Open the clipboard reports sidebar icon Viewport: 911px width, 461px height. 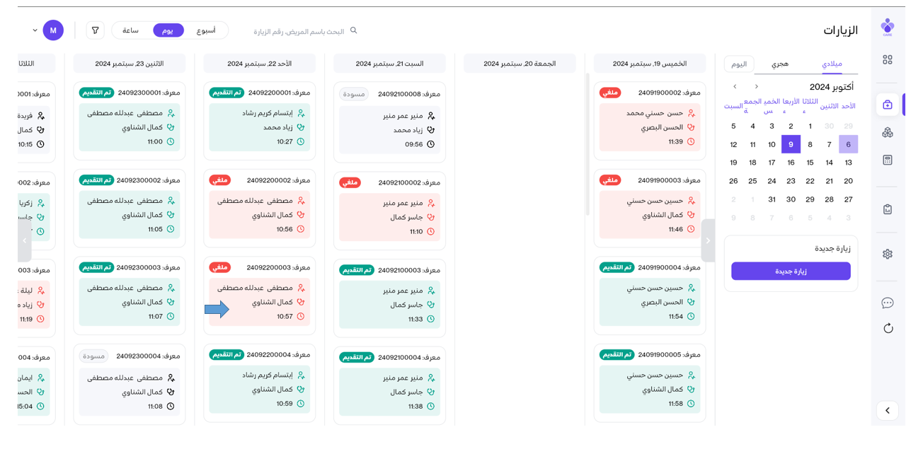coord(887,209)
